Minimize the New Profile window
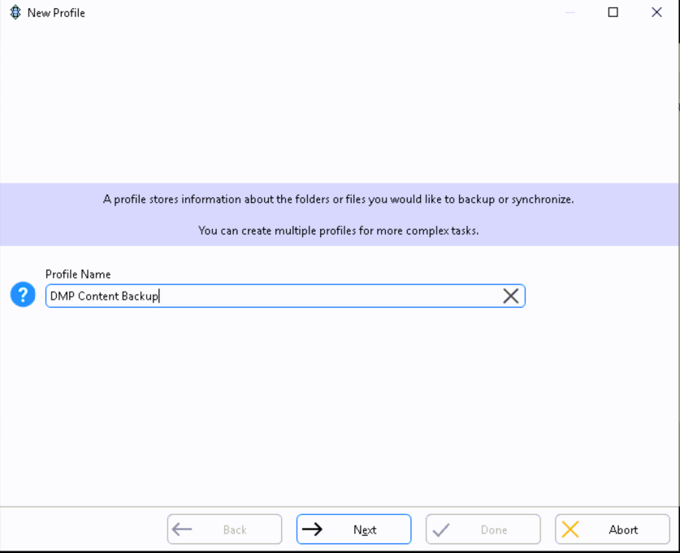Image resolution: width=680 pixels, height=553 pixels. pyautogui.click(x=570, y=12)
